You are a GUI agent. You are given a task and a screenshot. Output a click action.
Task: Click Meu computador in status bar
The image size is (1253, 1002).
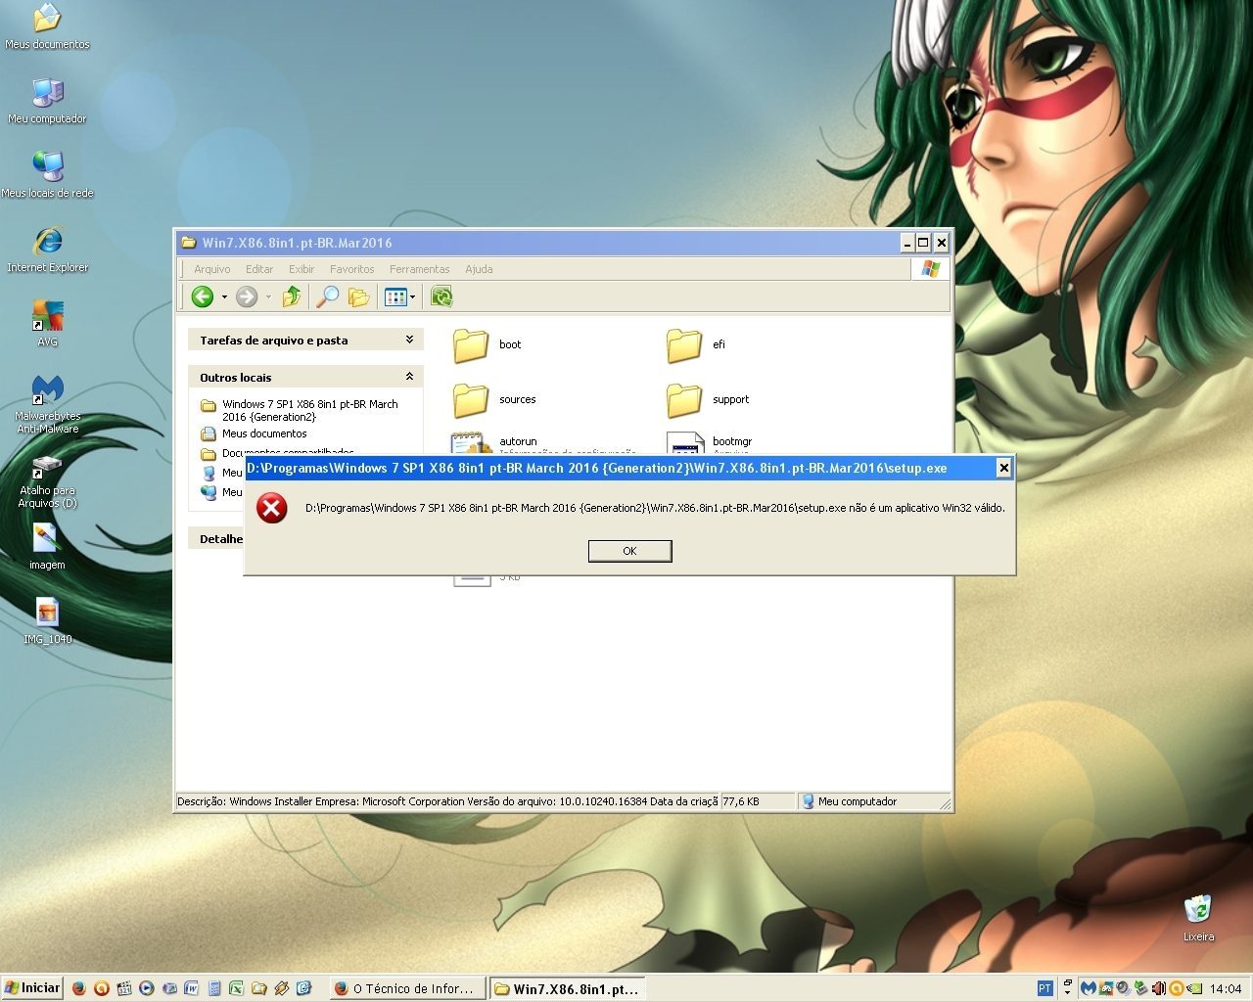pyautogui.click(x=857, y=801)
